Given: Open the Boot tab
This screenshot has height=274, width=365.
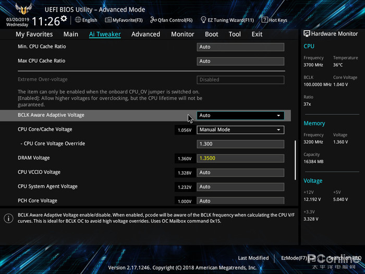Looking at the screenshot, I should point(211,34).
